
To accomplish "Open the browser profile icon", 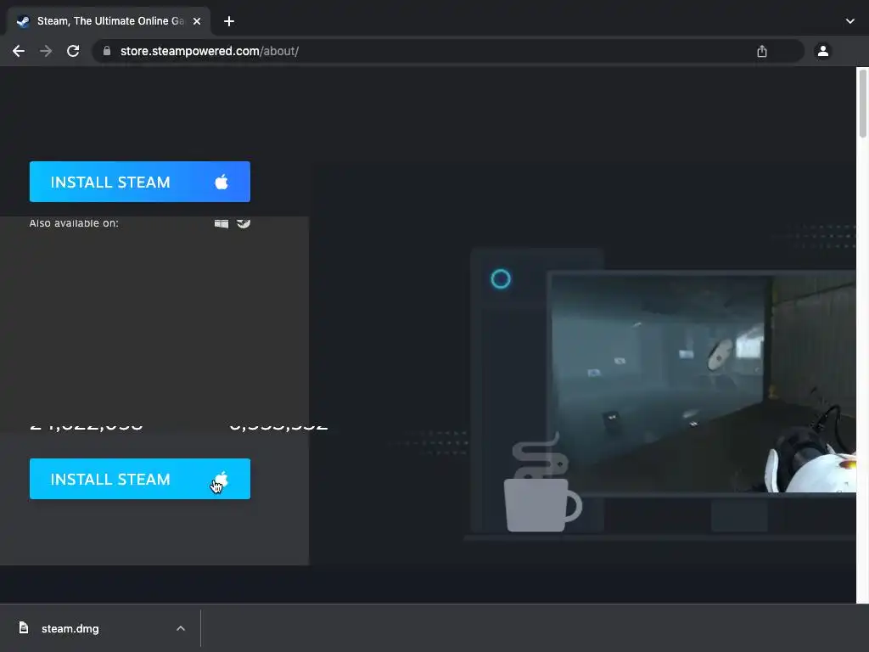I will [823, 51].
